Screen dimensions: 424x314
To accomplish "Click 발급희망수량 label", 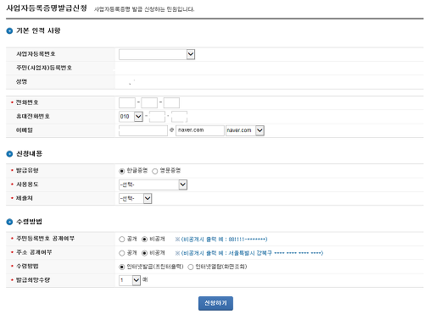I will pos(33,280).
